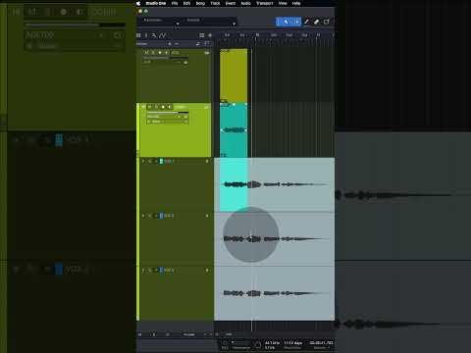Solo the second highlighted track

pyautogui.click(x=156, y=107)
